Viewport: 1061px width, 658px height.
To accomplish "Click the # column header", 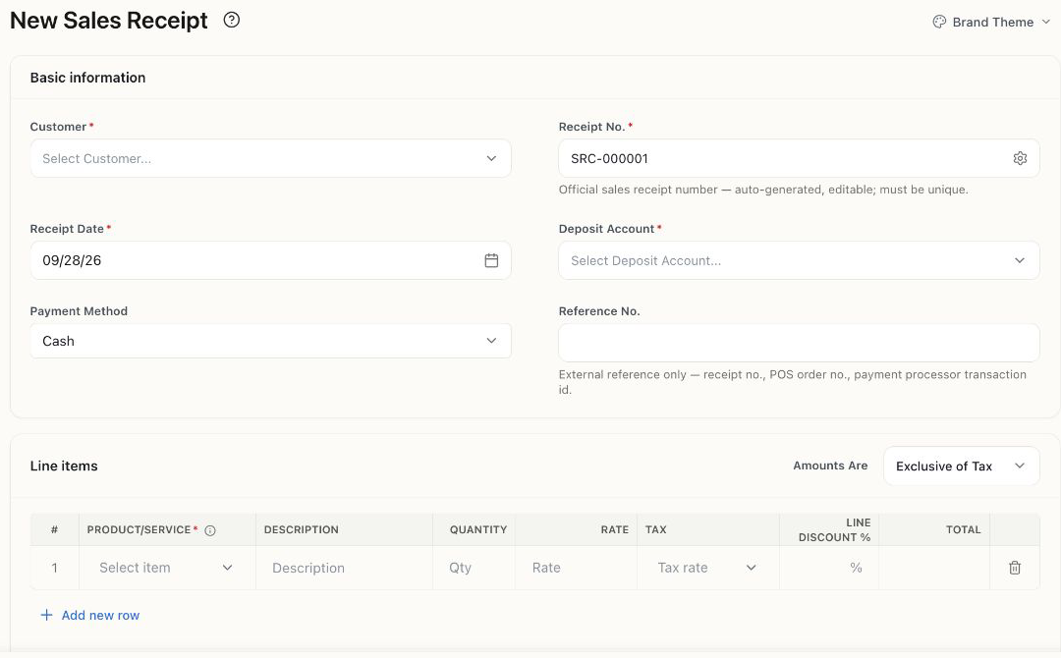I will [54, 529].
